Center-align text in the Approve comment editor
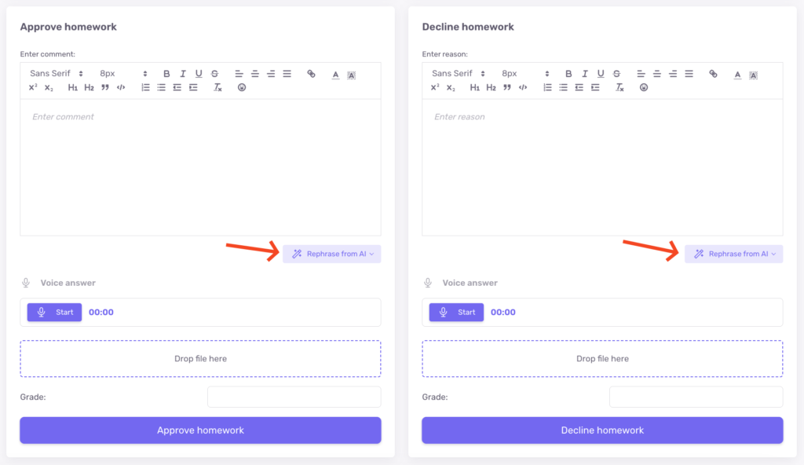804x465 pixels. [255, 74]
